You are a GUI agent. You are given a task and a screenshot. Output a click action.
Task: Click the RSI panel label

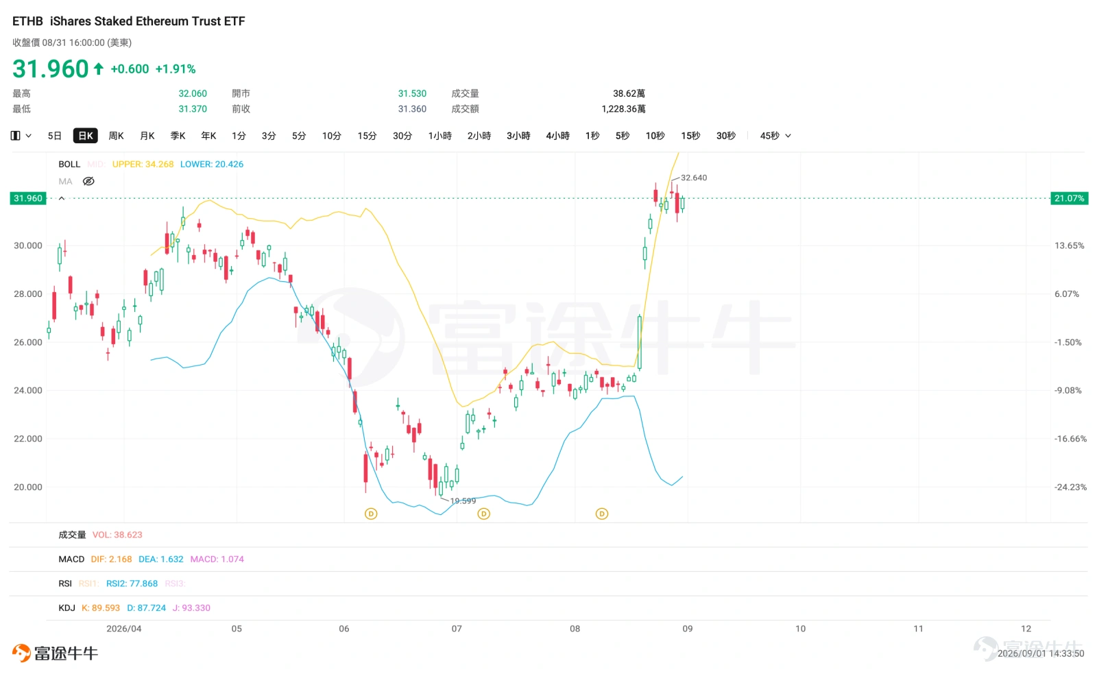click(x=65, y=583)
